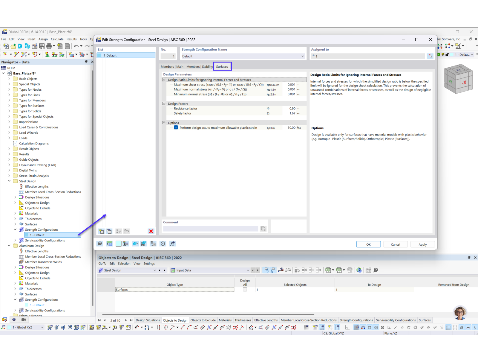The image size is (478, 359).
Task: Select the Surfaces tab in the dialog
Action: pos(222,67)
